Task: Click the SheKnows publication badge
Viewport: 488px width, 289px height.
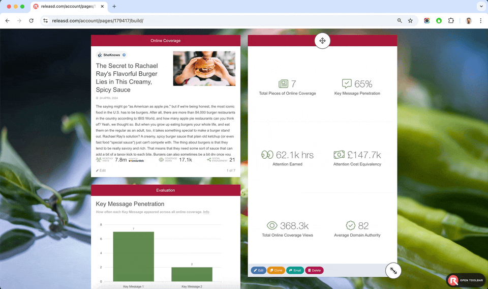Action: (111, 55)
